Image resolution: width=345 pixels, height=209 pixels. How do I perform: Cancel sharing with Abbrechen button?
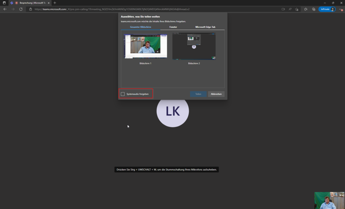(x=216, y=94)
